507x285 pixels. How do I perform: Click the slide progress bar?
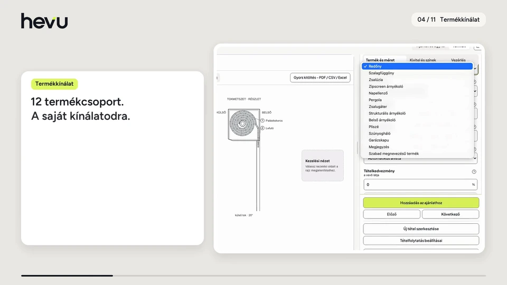(x=253, y=275)
